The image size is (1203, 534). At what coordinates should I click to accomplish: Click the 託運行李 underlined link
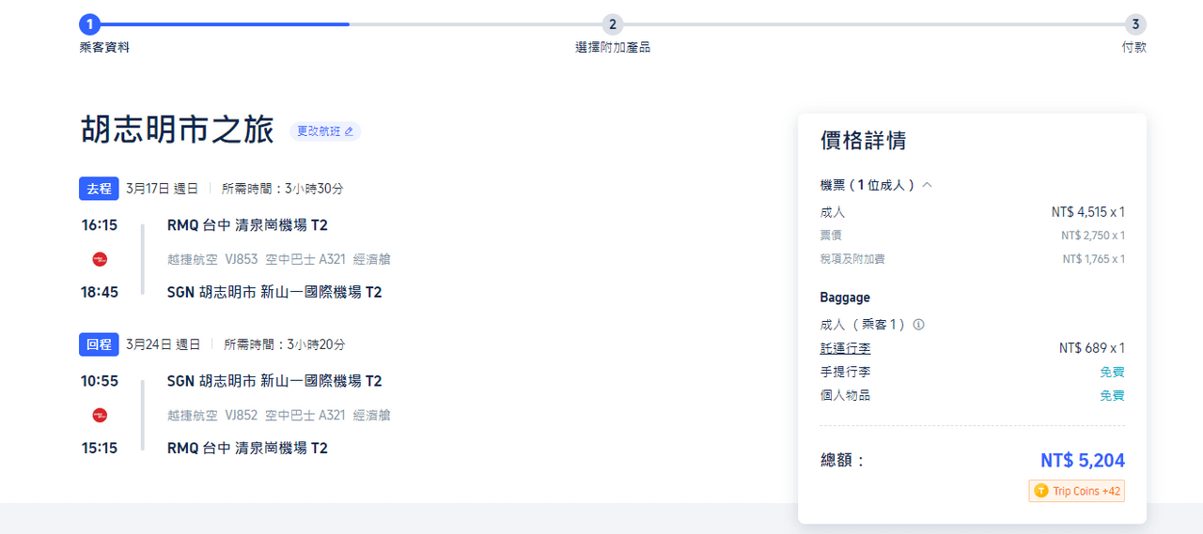[846, 348]
